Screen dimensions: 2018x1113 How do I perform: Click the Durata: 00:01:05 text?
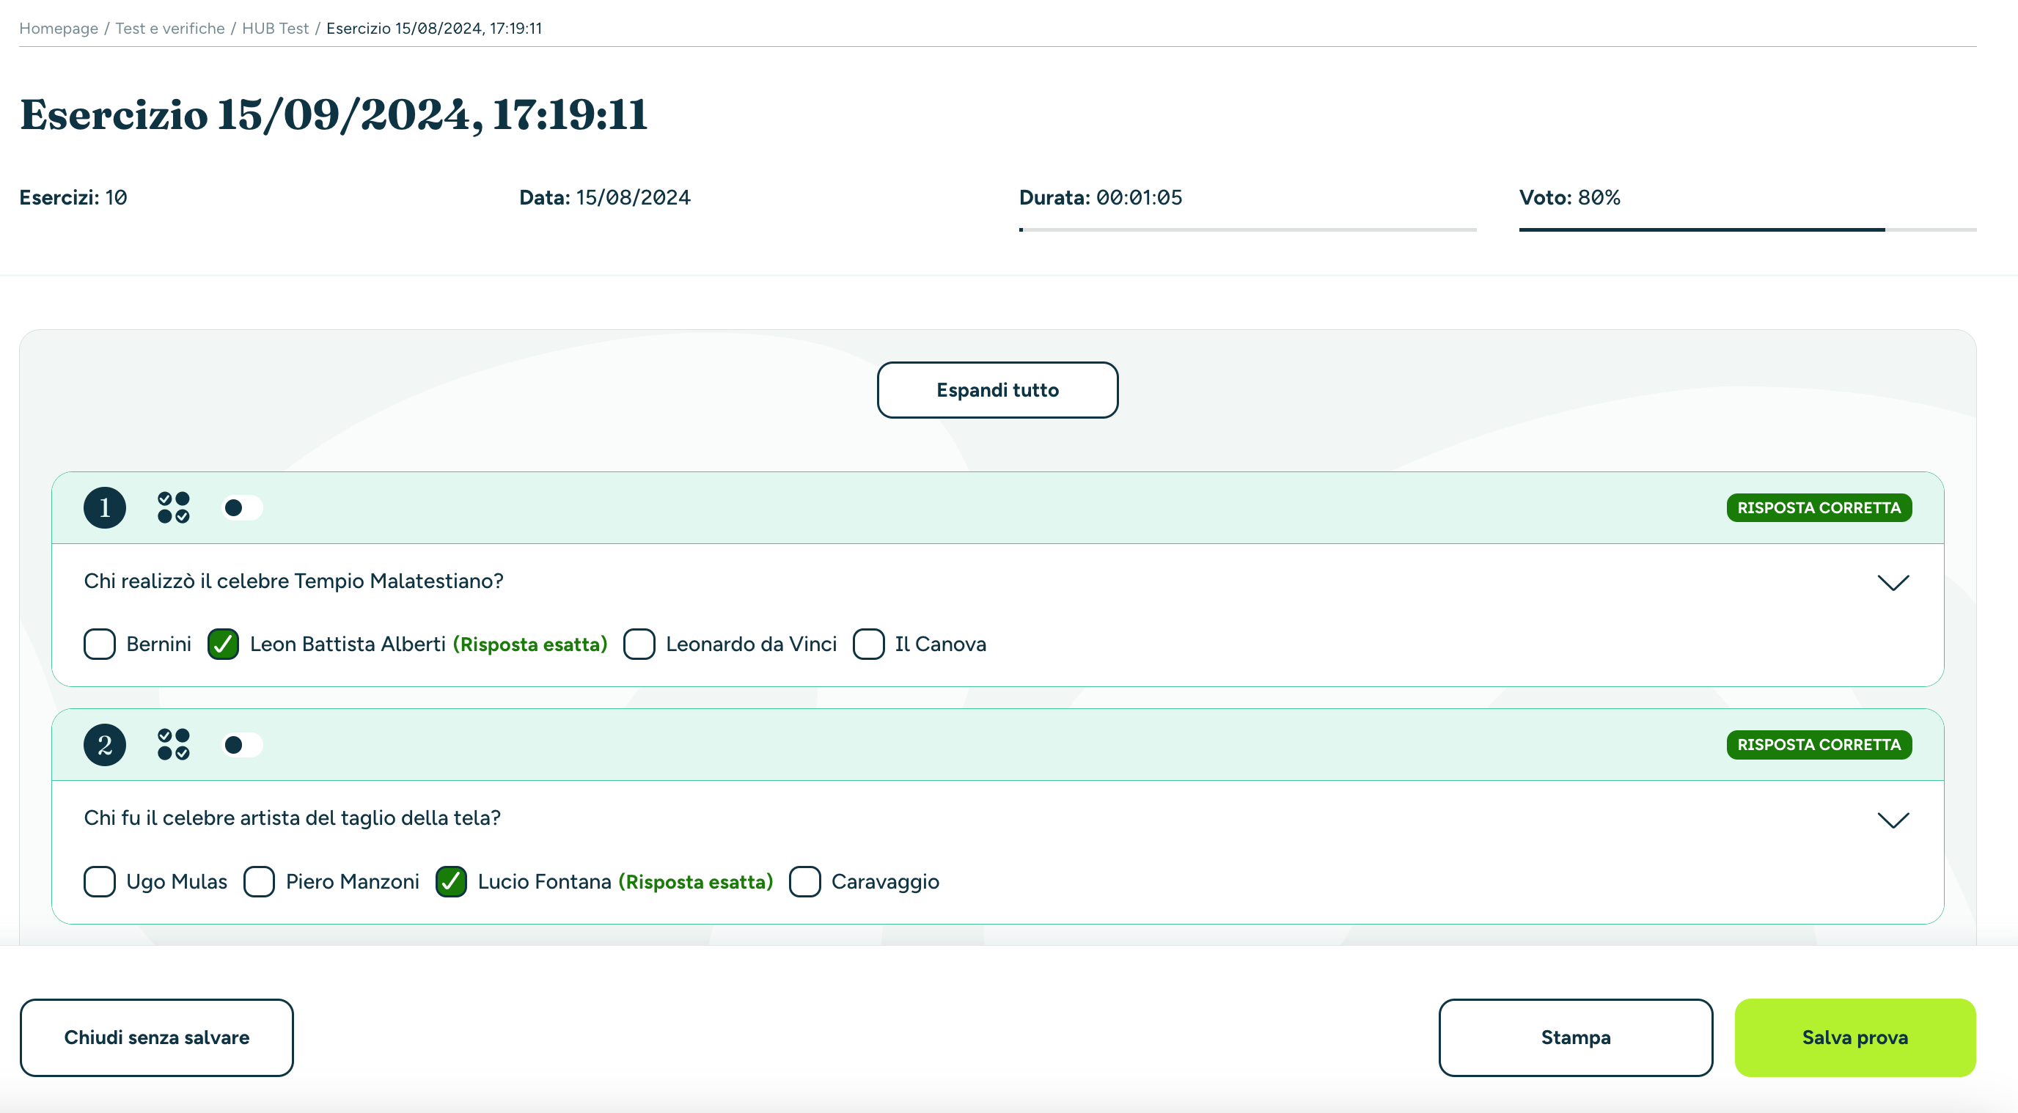point(1101,197)
